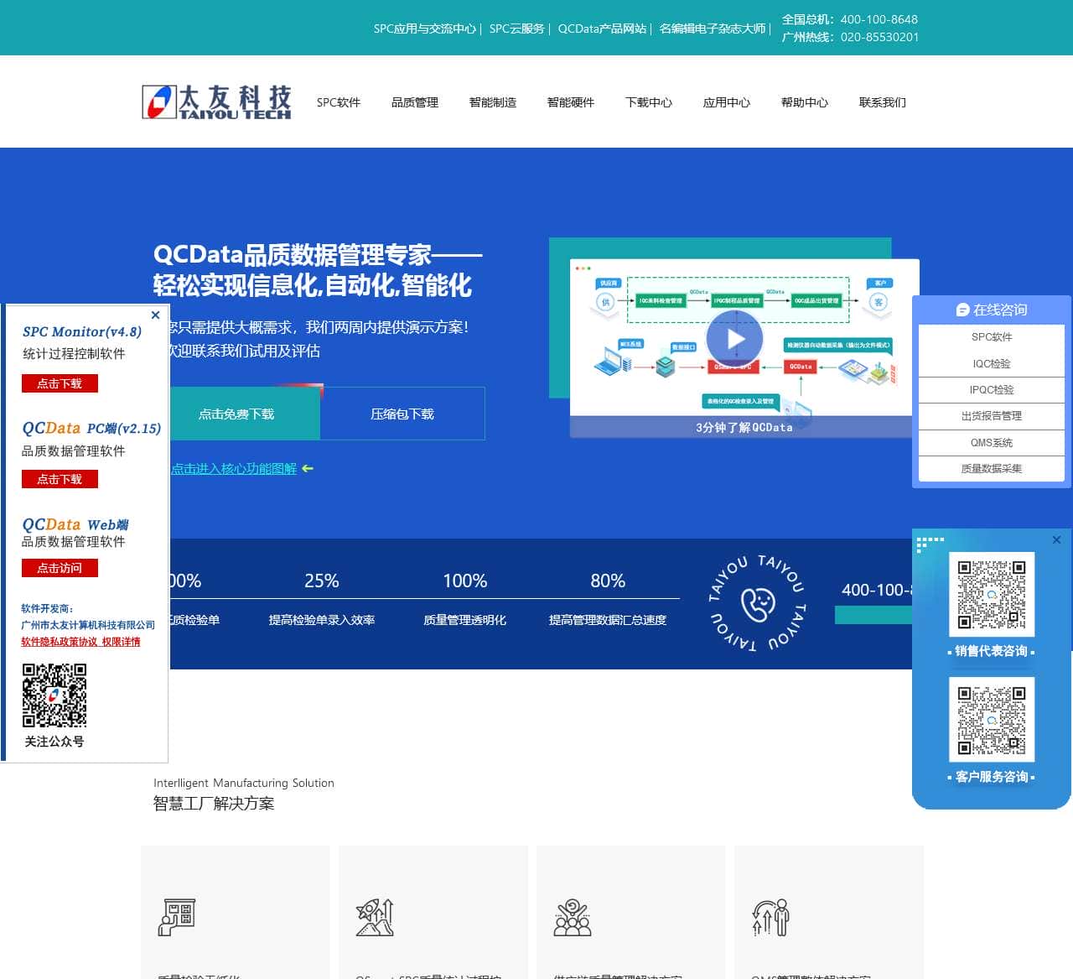Open the 智能制造 menu
This screenshot has height=979, width=1073.
[x=493, y=102]
